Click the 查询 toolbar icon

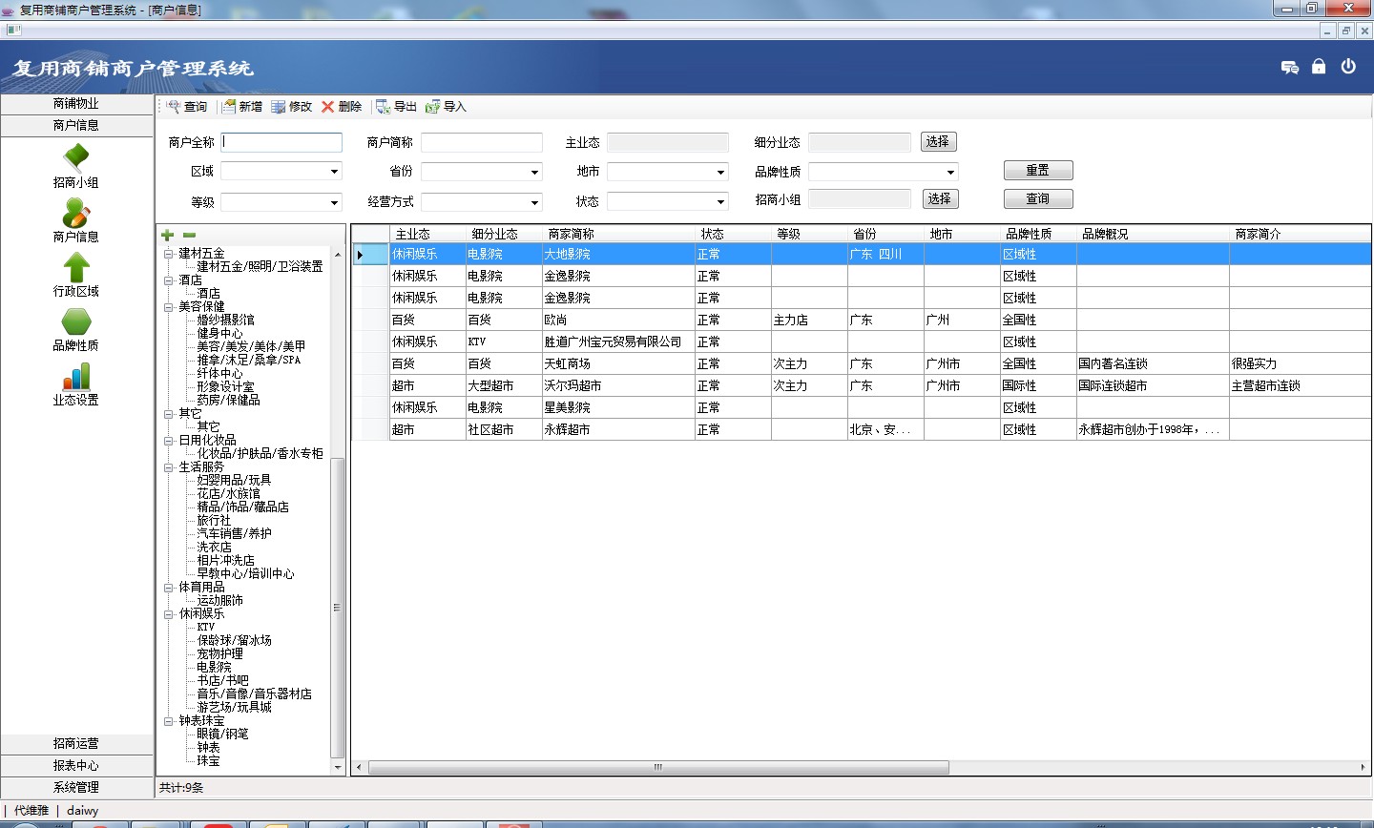pos(174,107)
